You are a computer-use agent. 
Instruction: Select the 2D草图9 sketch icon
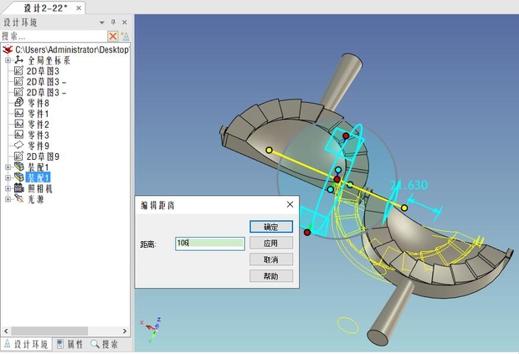coord(19,156)
